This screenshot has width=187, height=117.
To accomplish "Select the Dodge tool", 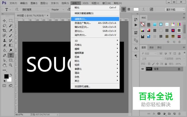I will (x=11, y=50).
